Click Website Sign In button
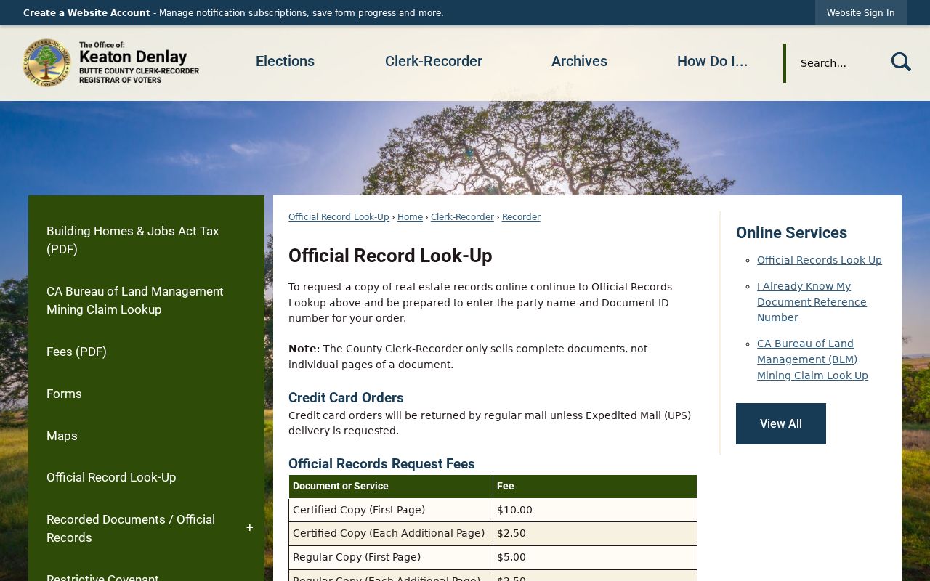Viewport: 930px width, 581px height. (x=860, y=13)
